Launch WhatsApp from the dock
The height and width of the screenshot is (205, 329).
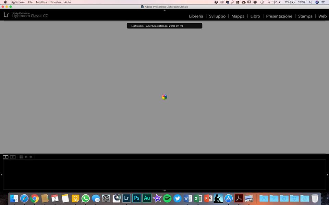point(86,198)
